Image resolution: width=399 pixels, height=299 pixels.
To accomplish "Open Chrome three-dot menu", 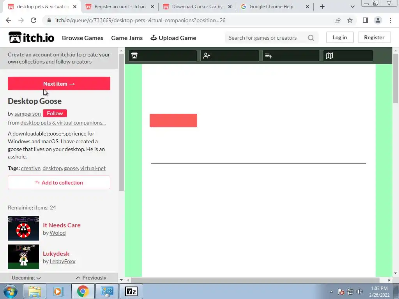I will click(x=390, y=20).
